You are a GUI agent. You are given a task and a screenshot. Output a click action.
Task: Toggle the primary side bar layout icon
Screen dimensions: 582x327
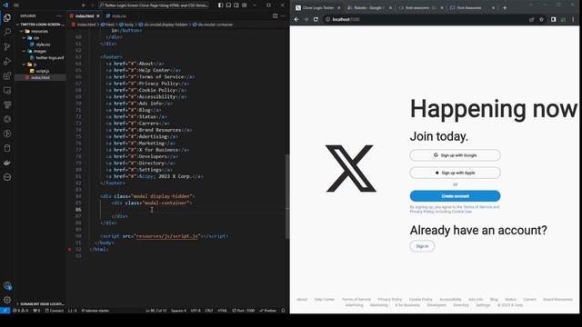click(x=220, y=5)
